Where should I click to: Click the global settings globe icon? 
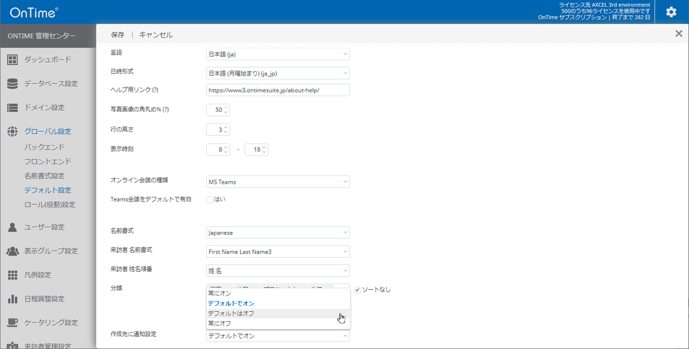(x=12, y=131)
